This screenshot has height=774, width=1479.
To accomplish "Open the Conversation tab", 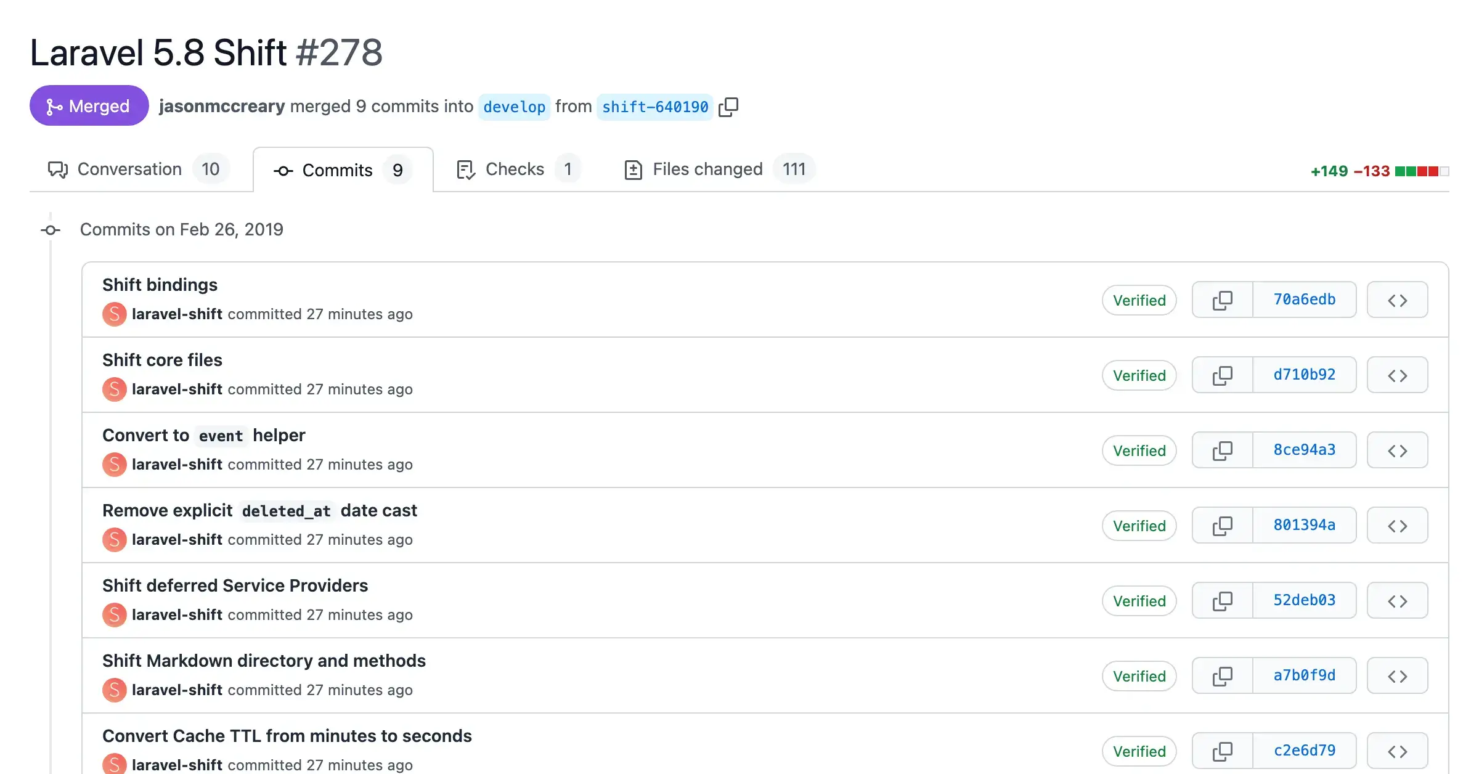I will point(139,169).
